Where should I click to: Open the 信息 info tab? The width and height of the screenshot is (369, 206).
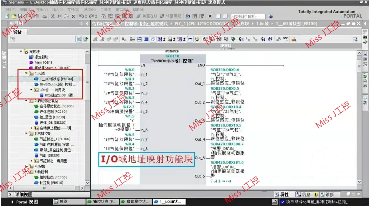pyautogui.click(x=307, y=195)
